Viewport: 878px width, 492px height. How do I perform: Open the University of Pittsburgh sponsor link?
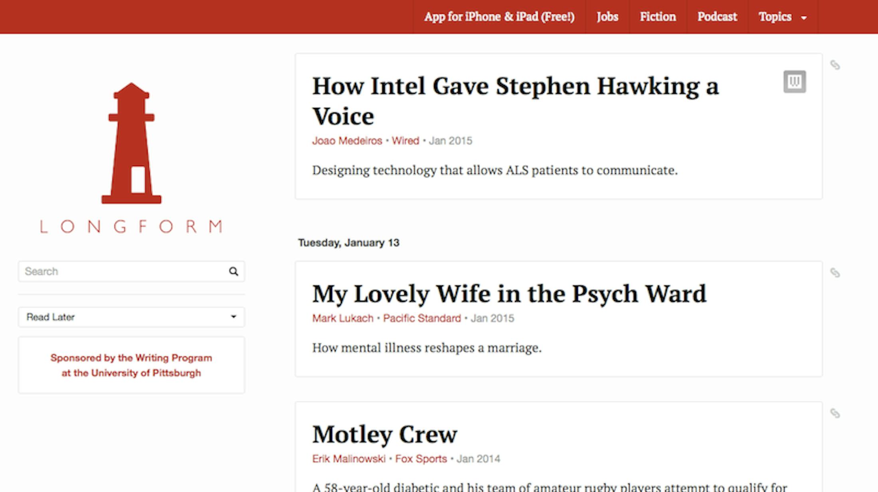[x=131, y=365]
